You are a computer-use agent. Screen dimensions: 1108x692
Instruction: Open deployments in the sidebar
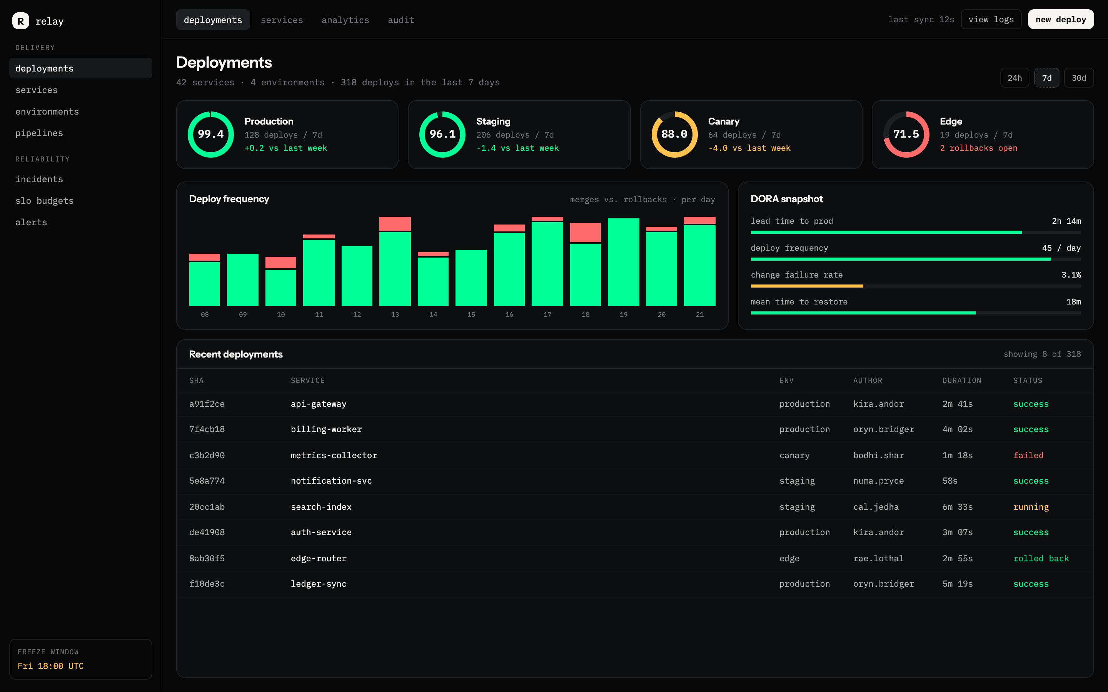pyautogui.click(x=80, y=68)
